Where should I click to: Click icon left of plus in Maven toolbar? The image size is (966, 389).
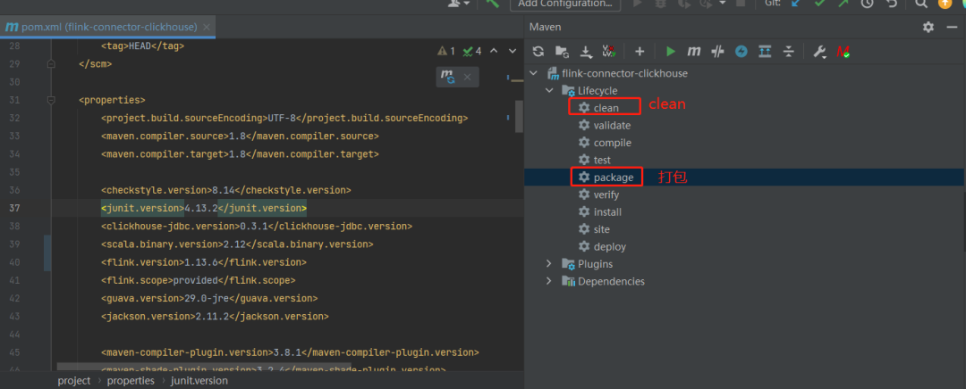(609, 52)
